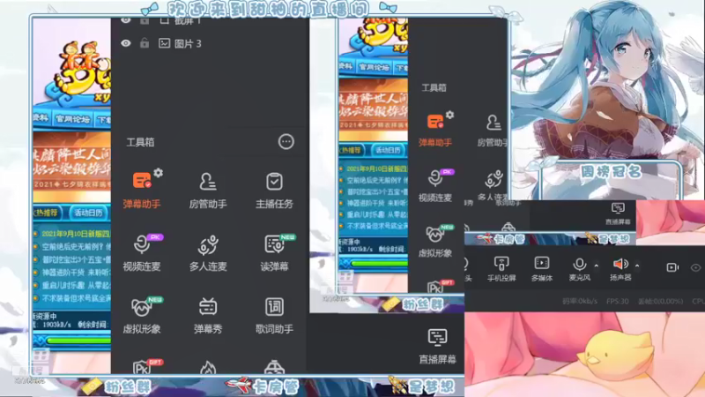Toggle the lock on the 图片 3 layer
705x397 pixels.
coord(145,43)
